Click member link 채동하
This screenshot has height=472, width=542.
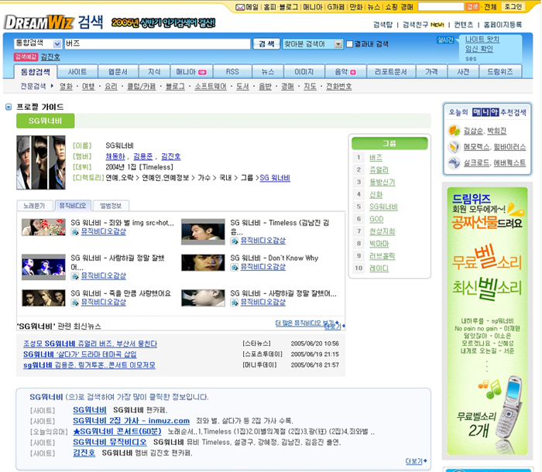point(115,156)
